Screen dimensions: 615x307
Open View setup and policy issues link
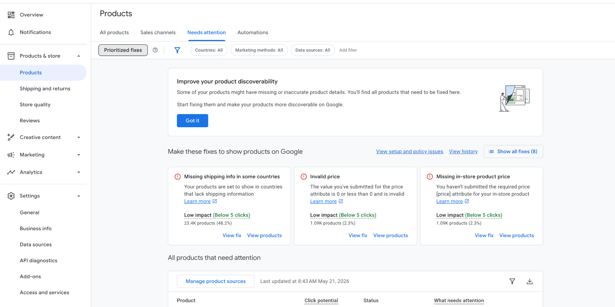(x=410, y=152)
